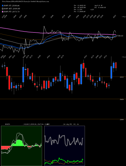
Task: Click the (14 day) ADX values text
Action: pyautogui.click(x=71, y=124)
